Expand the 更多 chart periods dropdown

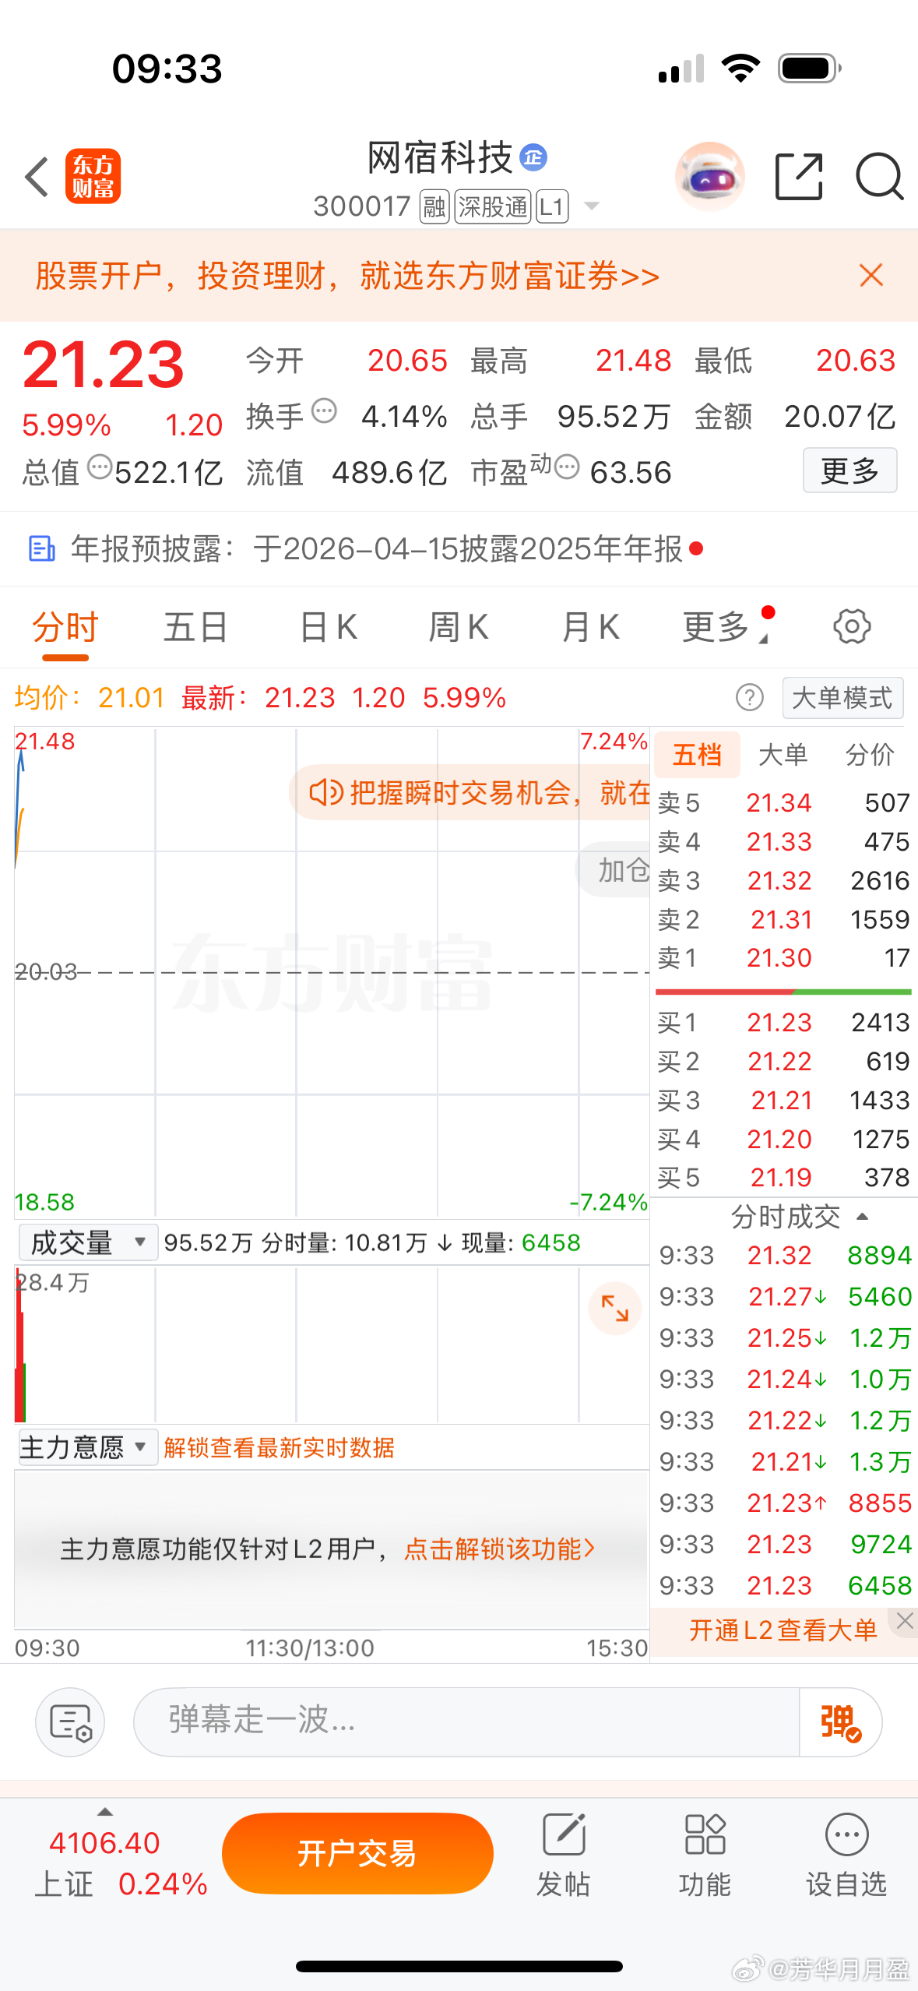coord(726,627)
